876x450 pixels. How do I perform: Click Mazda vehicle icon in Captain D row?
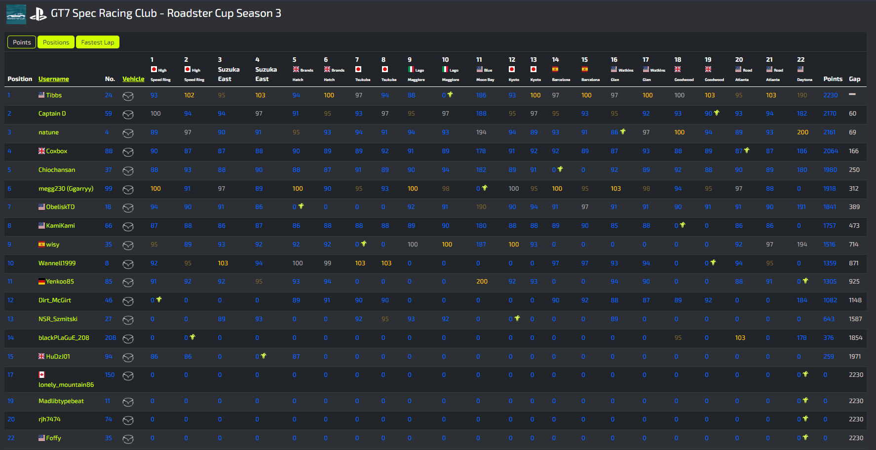point(128,115)
